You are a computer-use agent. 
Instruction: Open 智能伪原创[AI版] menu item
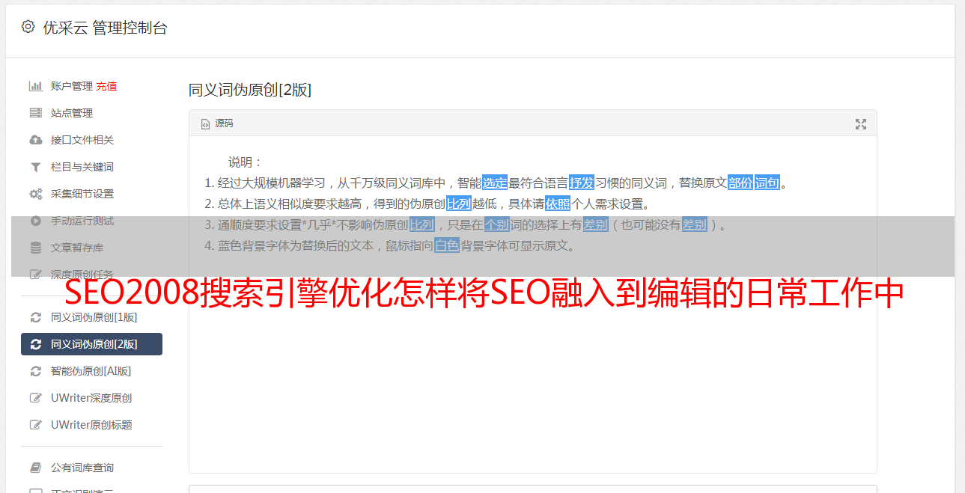coord(91,371)
